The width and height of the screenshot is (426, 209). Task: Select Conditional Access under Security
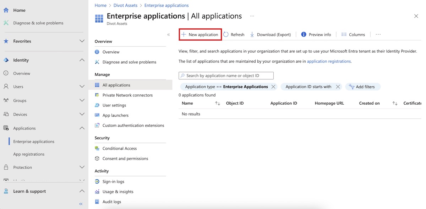coord(119,149)
